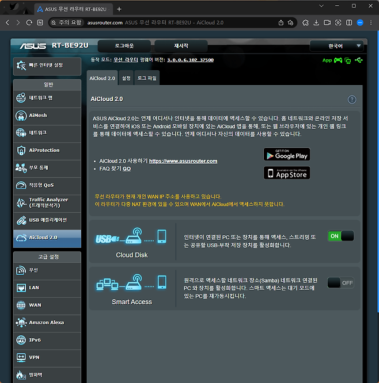Viewport: 379px width, 383px height.
Task: Click the browser address bar
Action: click(x=173, y=22)
